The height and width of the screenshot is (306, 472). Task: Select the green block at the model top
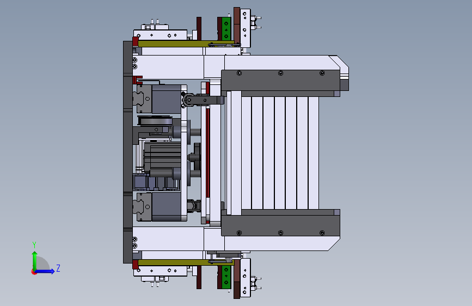tap(226, 29)
